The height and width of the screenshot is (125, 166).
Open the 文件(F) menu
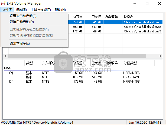(x=7, y=10)
